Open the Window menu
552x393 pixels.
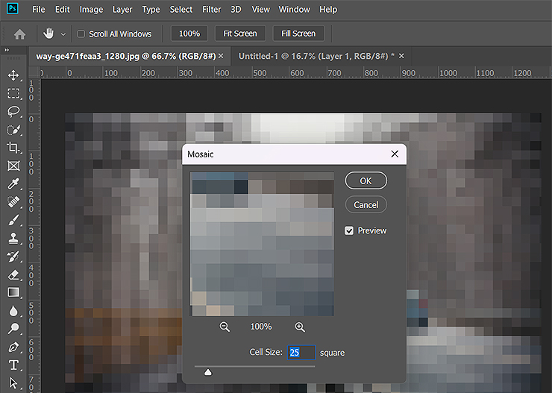point(295,10)
